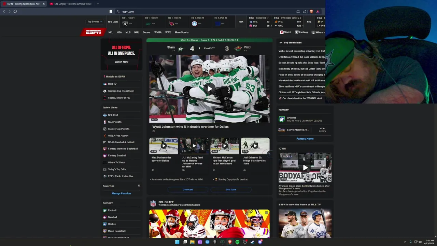437x246 pixels.
Task: Open the NFL menu
Action: click(x=111, y=32)
